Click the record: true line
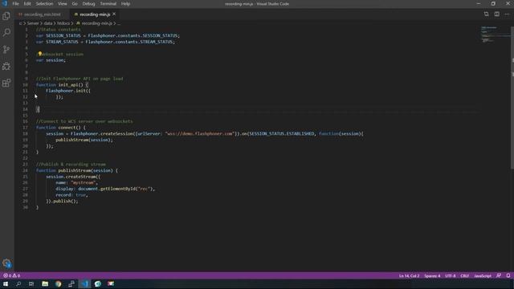 [71, 194]
